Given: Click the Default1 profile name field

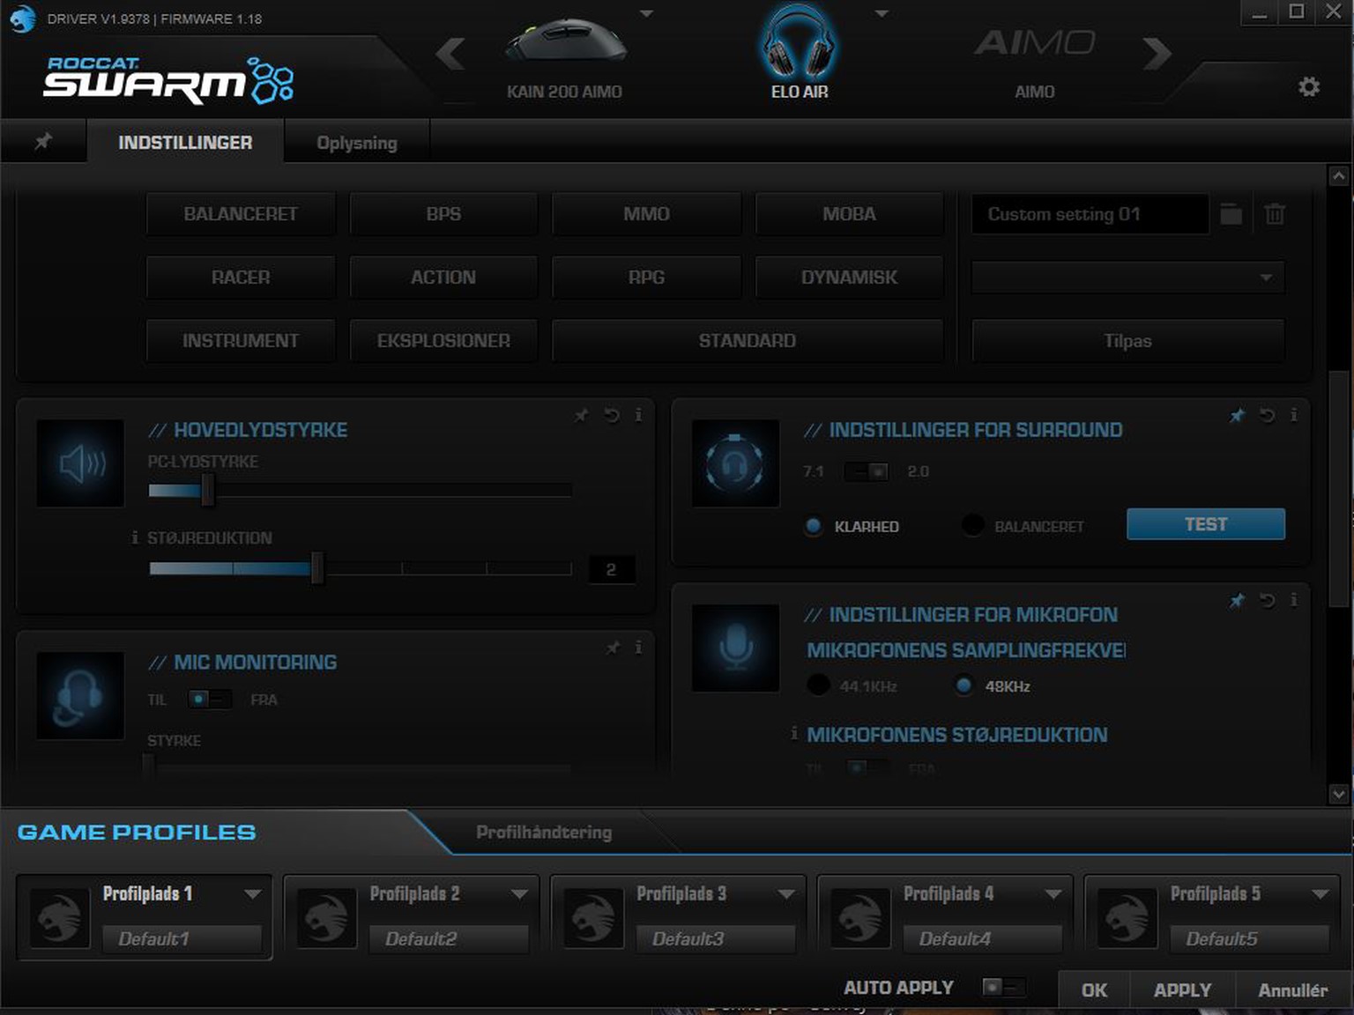Looking at the screenshot, I should pyautogui.click(x=182, y=938).
